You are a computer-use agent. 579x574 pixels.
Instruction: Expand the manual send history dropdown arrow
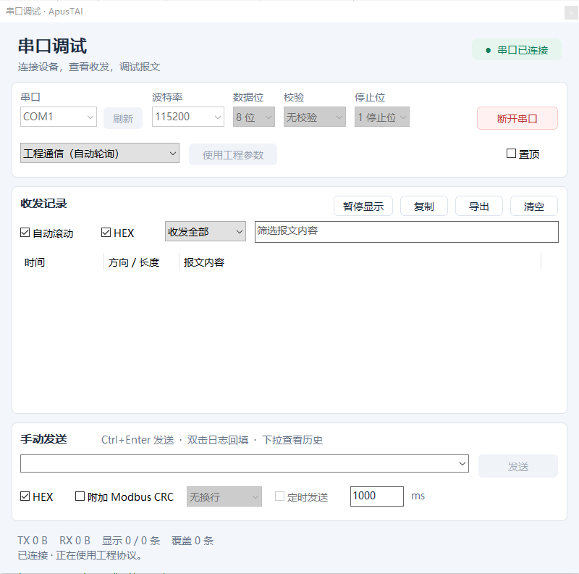click(462, 464)
